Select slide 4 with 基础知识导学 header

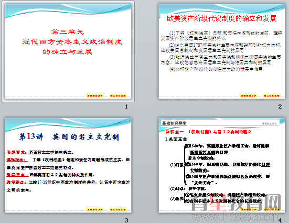(222, 165)
